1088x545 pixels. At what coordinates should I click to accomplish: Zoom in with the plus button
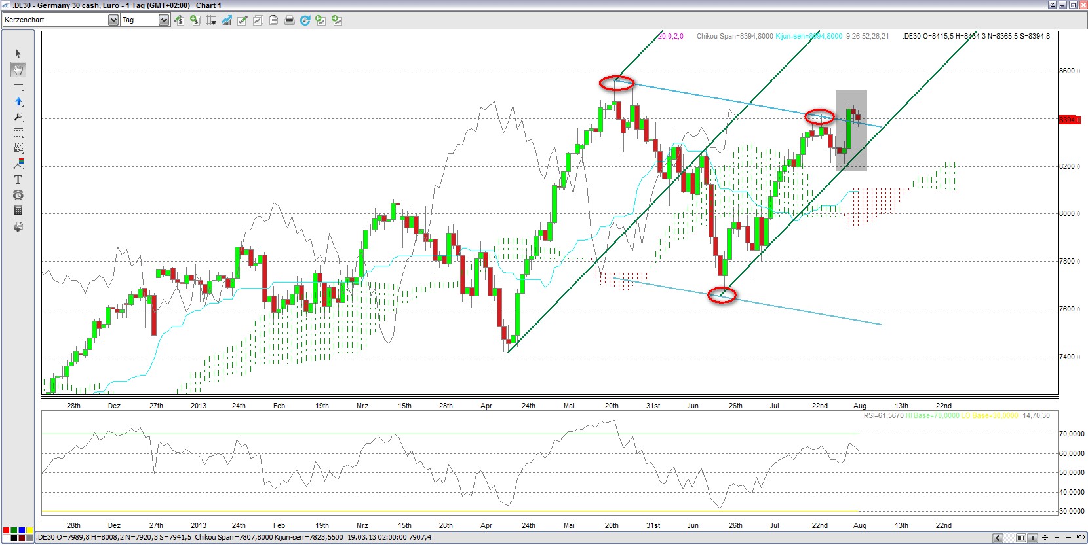[1057, 538]
